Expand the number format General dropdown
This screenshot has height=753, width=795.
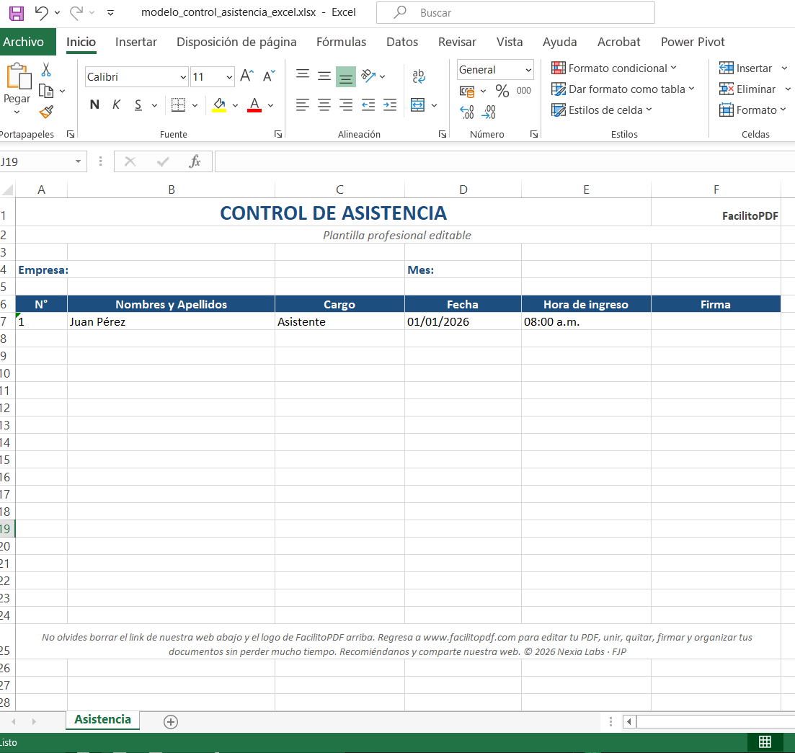pos(528,70)
